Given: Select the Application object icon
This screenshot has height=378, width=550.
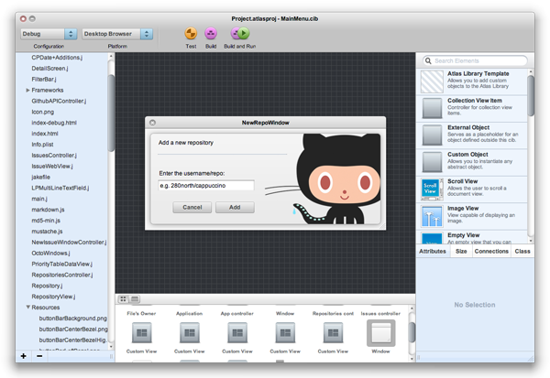Looking at the screenshot, I should 190,332.
